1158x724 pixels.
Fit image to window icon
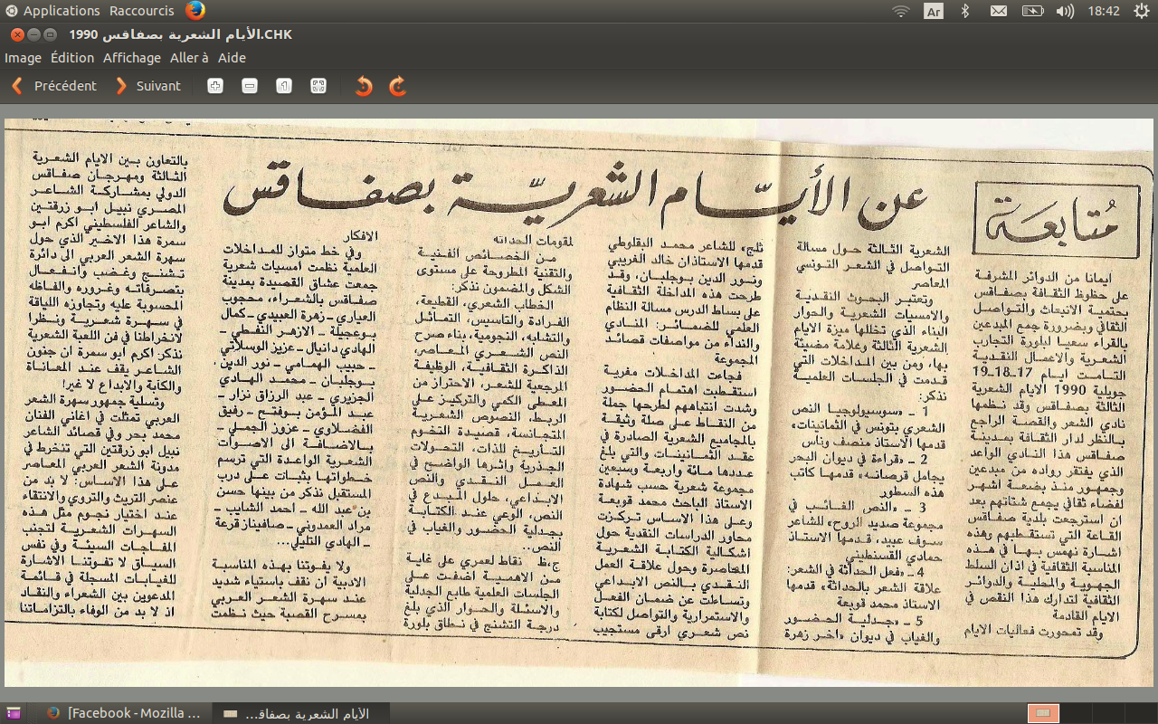(x=318, y=86)
